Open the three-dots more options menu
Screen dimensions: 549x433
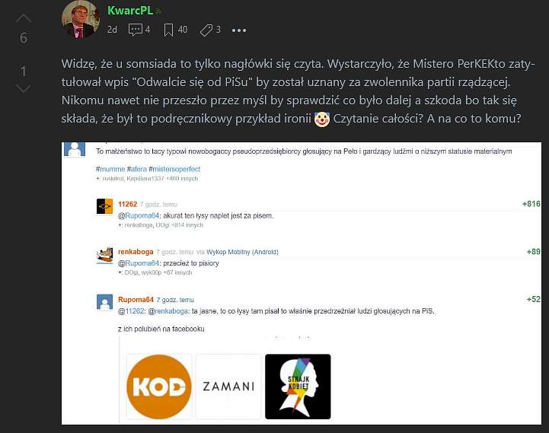coord(239,30)
